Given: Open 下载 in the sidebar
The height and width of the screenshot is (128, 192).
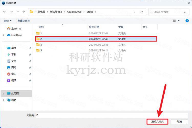Looking at the screenshot, I should [12, 55].
